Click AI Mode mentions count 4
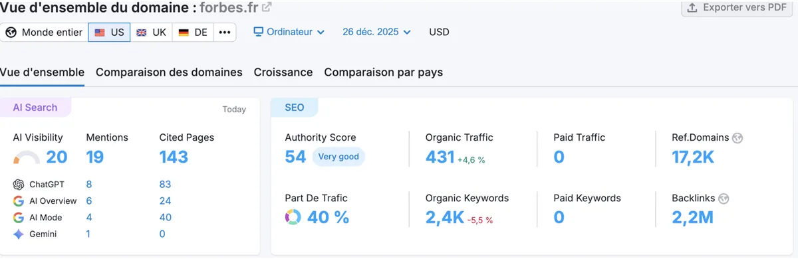Screen dimensions: 798x259 coord(89,218)
